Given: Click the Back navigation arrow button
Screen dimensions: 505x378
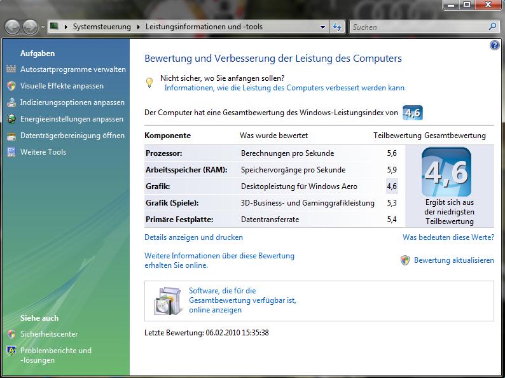Looking at the screenshot, I should tap(13, 27).
